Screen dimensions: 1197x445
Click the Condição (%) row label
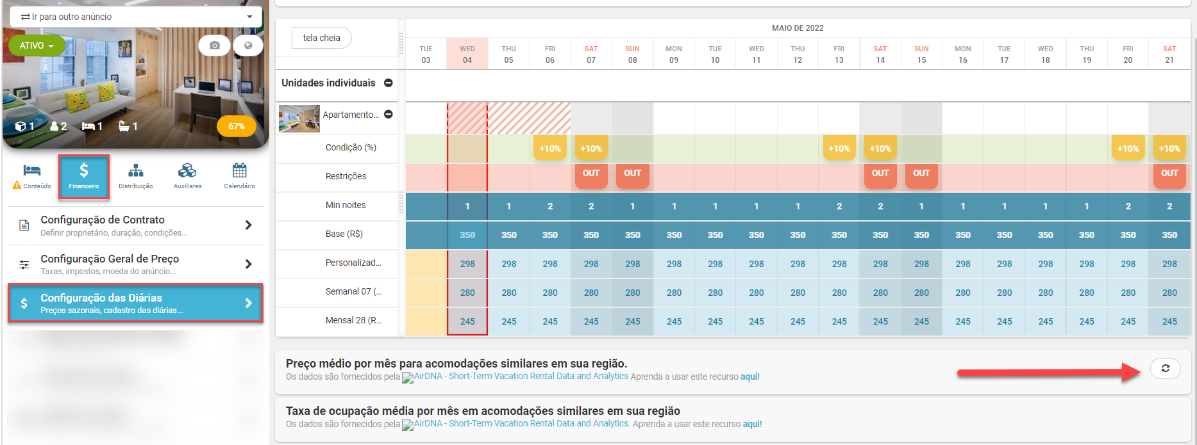[351, 147]
